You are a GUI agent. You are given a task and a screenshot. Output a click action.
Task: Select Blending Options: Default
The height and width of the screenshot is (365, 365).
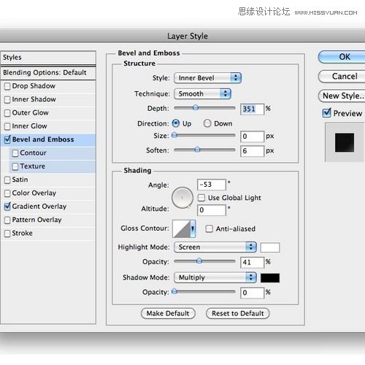coord(48,72)
